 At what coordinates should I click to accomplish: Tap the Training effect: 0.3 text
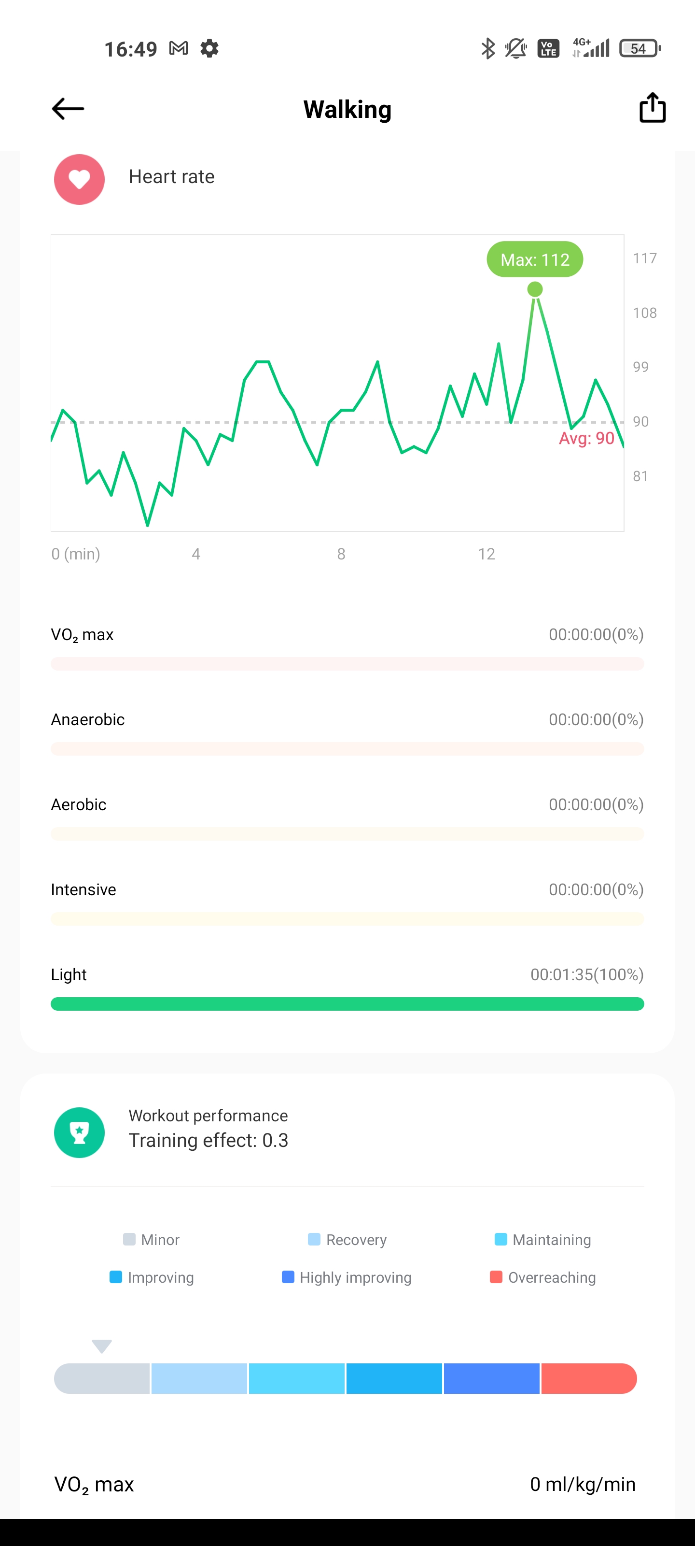coord(208,1140)
